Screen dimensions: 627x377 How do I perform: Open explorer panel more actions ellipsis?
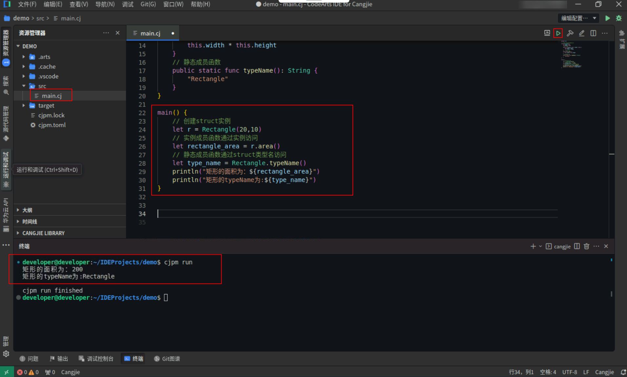pyautogui.click(x=106, y=33)
